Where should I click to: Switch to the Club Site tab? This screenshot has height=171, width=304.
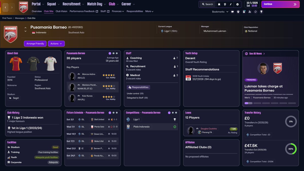(x=49, y=11)
